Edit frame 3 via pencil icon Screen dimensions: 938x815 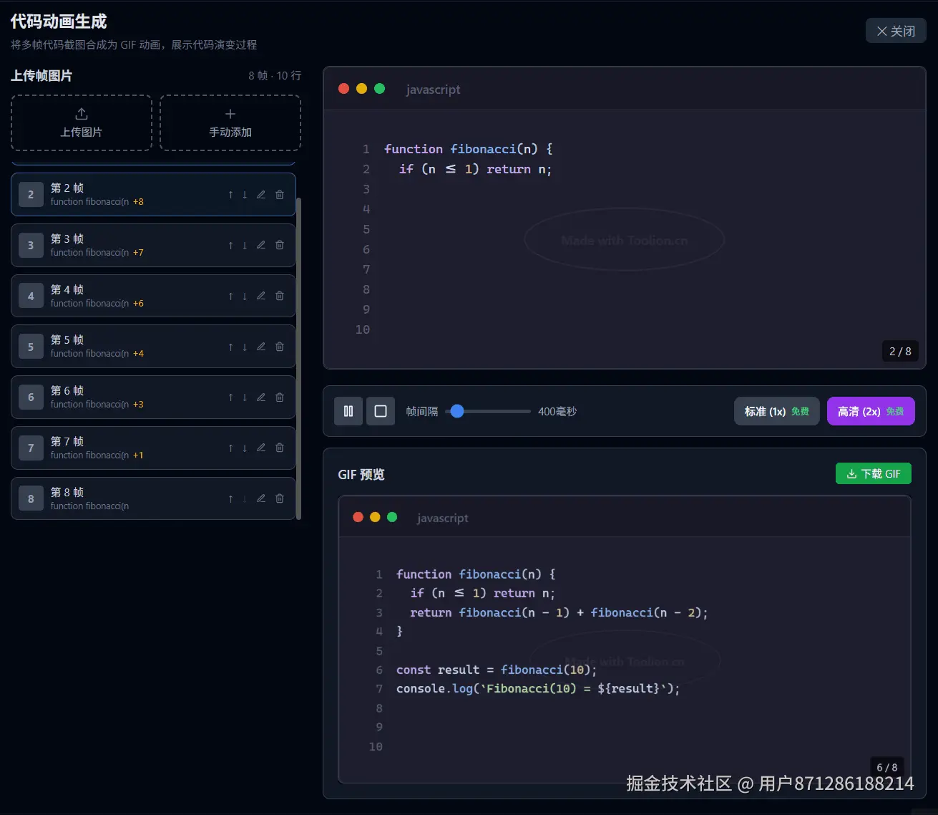[261, 246]
